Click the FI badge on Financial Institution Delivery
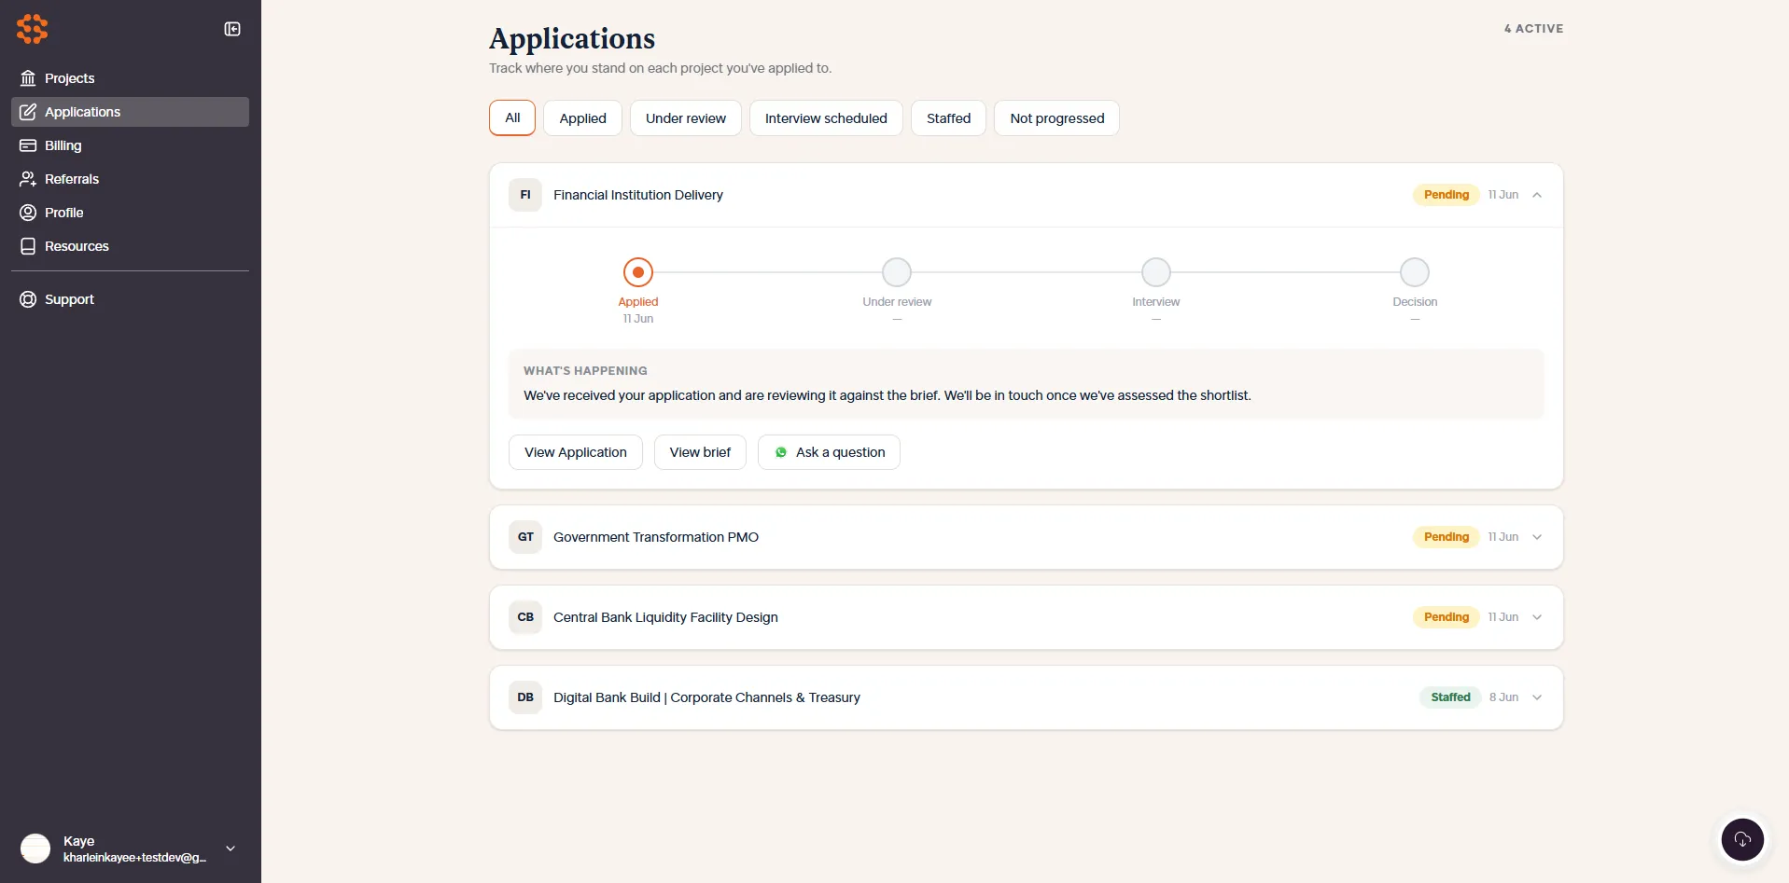 (525, 195)
